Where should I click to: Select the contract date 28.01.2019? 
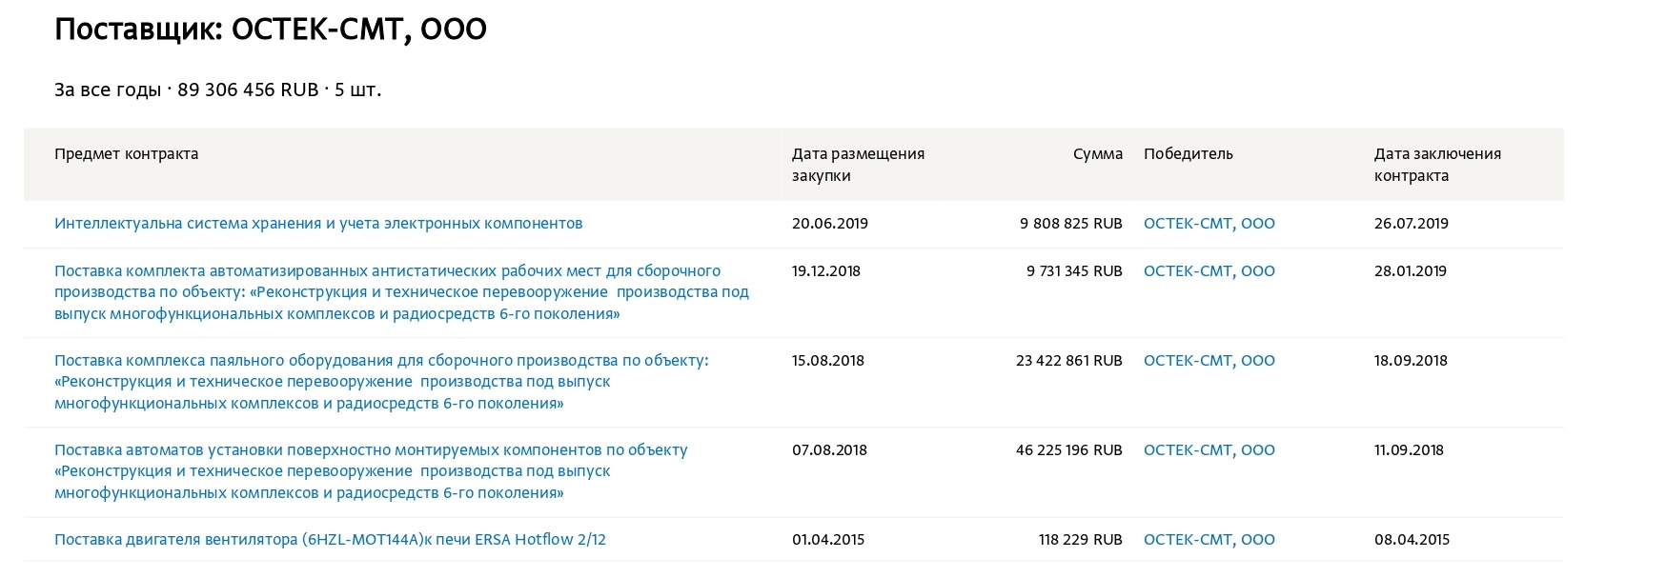point(1411,271)
